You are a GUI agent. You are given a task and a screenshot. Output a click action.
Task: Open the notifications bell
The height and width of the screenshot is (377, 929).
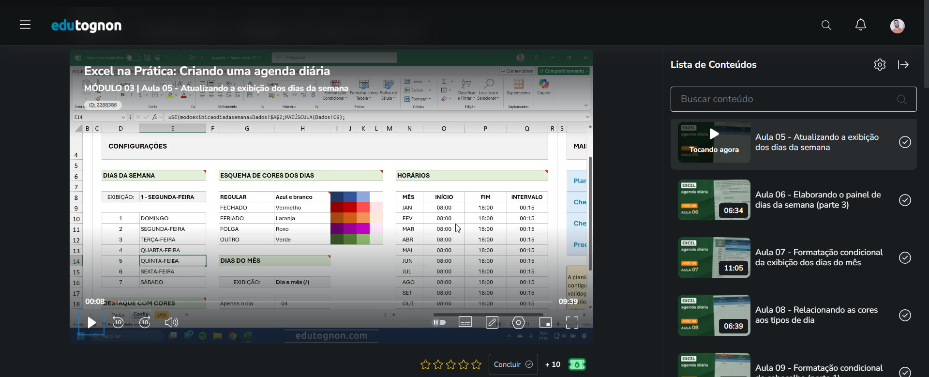click(x=861, y=25)
